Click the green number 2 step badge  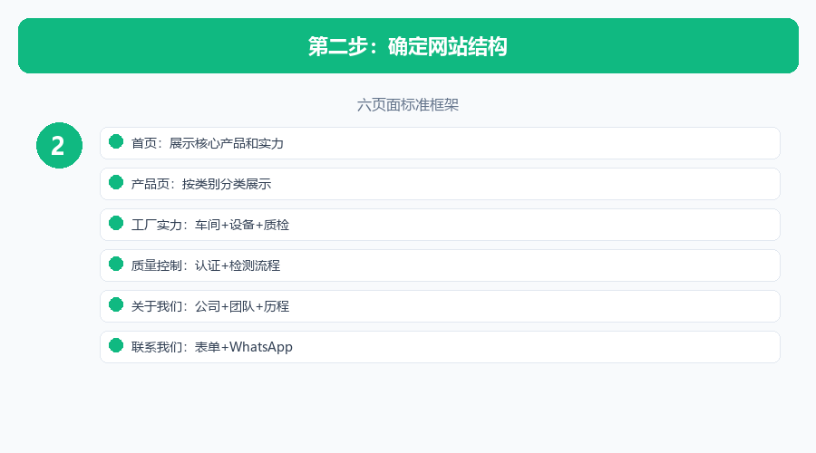[x=59, y=146]
